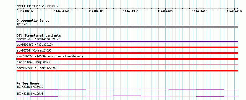The width and height of the screenshot is (246, 100).
Task: Click the Cytogenetic Bands track title
Action: pos(33,20)
